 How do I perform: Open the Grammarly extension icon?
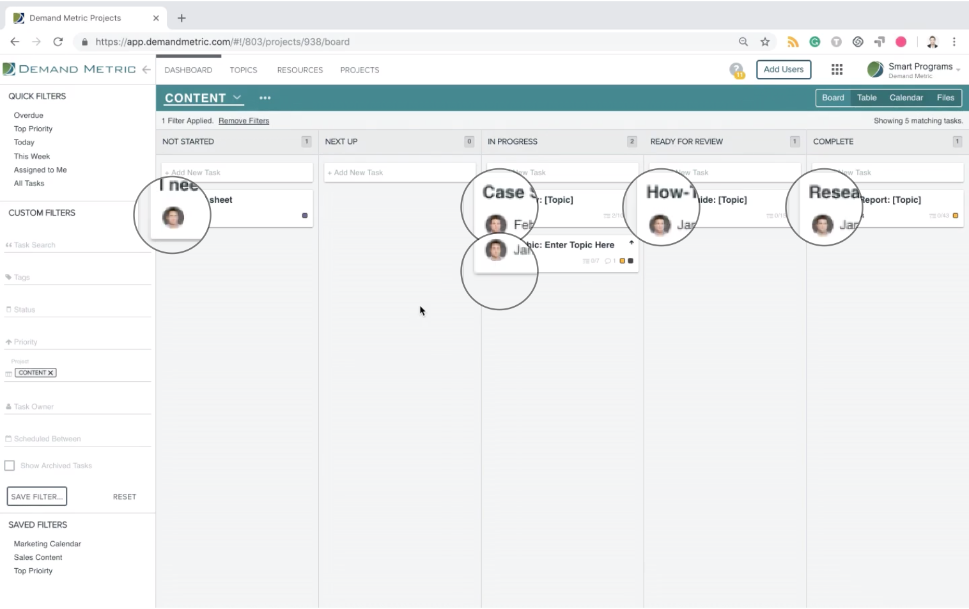pos(815,42)
